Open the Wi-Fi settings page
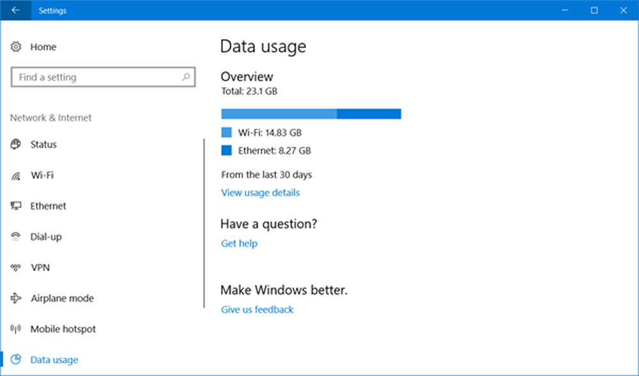Viewport: 639px width, 376px height. [x=41, y=175]
